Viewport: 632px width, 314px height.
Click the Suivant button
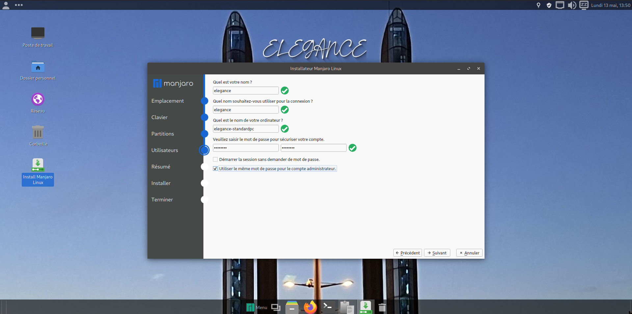[437, 253]
